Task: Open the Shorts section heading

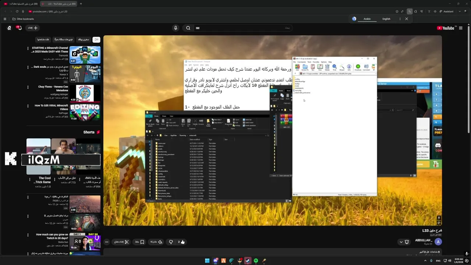Action: (x=92, y=132)
